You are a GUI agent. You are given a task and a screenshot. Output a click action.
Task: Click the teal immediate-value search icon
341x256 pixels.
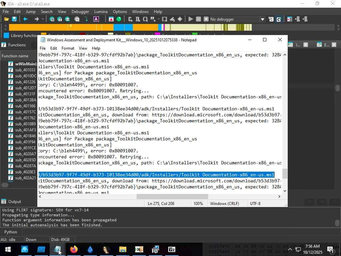[67, 19]
